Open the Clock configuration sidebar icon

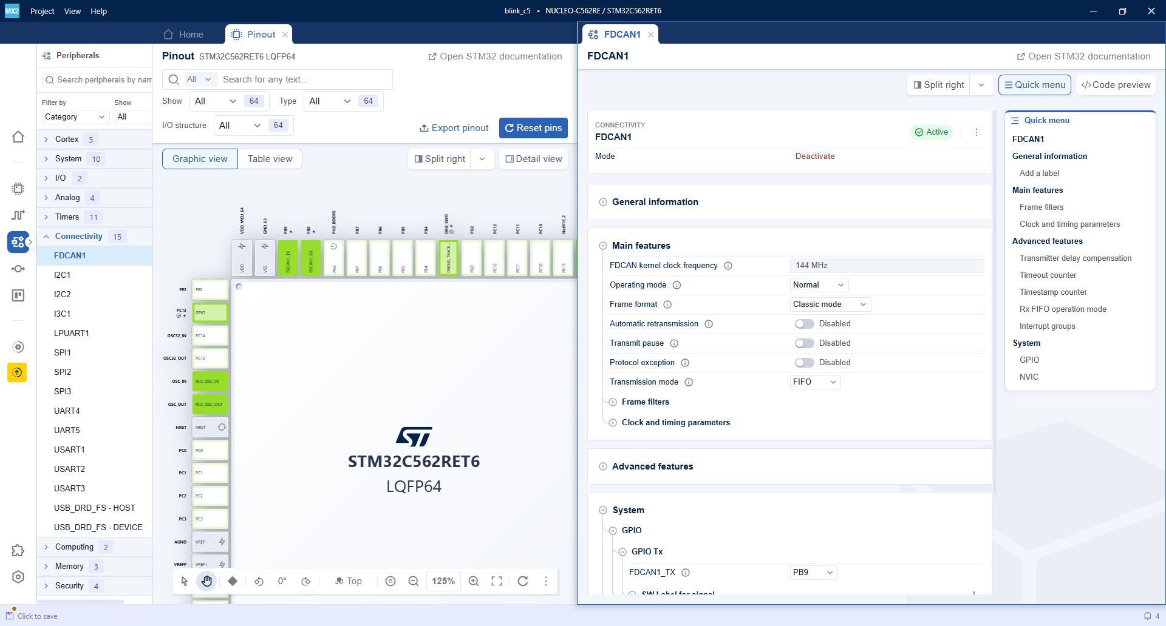click(x=18, y=215)
